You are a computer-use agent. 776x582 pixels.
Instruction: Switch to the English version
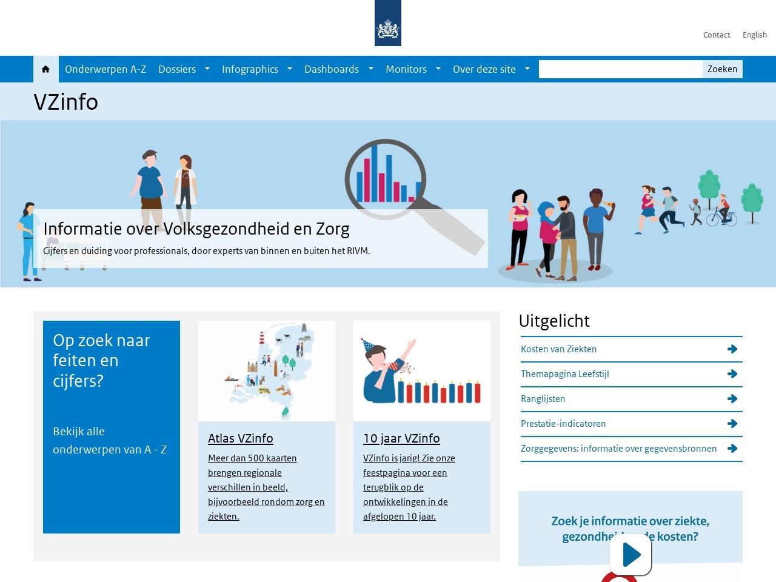[x=755, y=35]
